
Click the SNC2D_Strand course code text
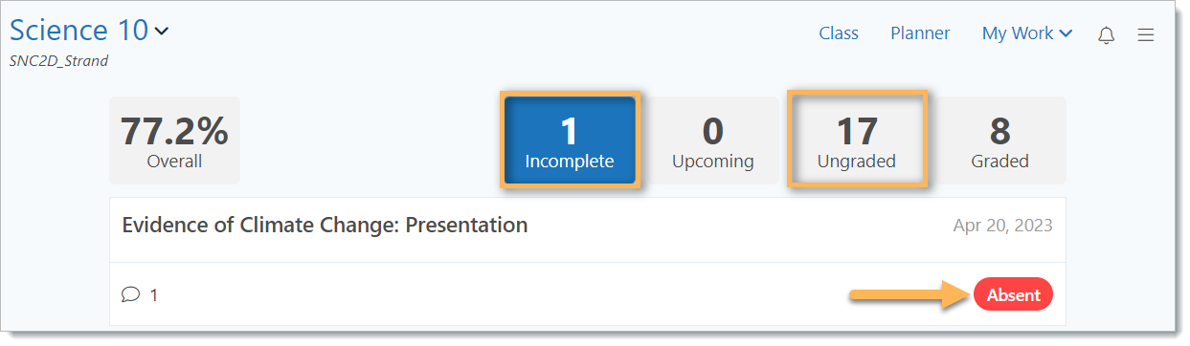point(59,61)
